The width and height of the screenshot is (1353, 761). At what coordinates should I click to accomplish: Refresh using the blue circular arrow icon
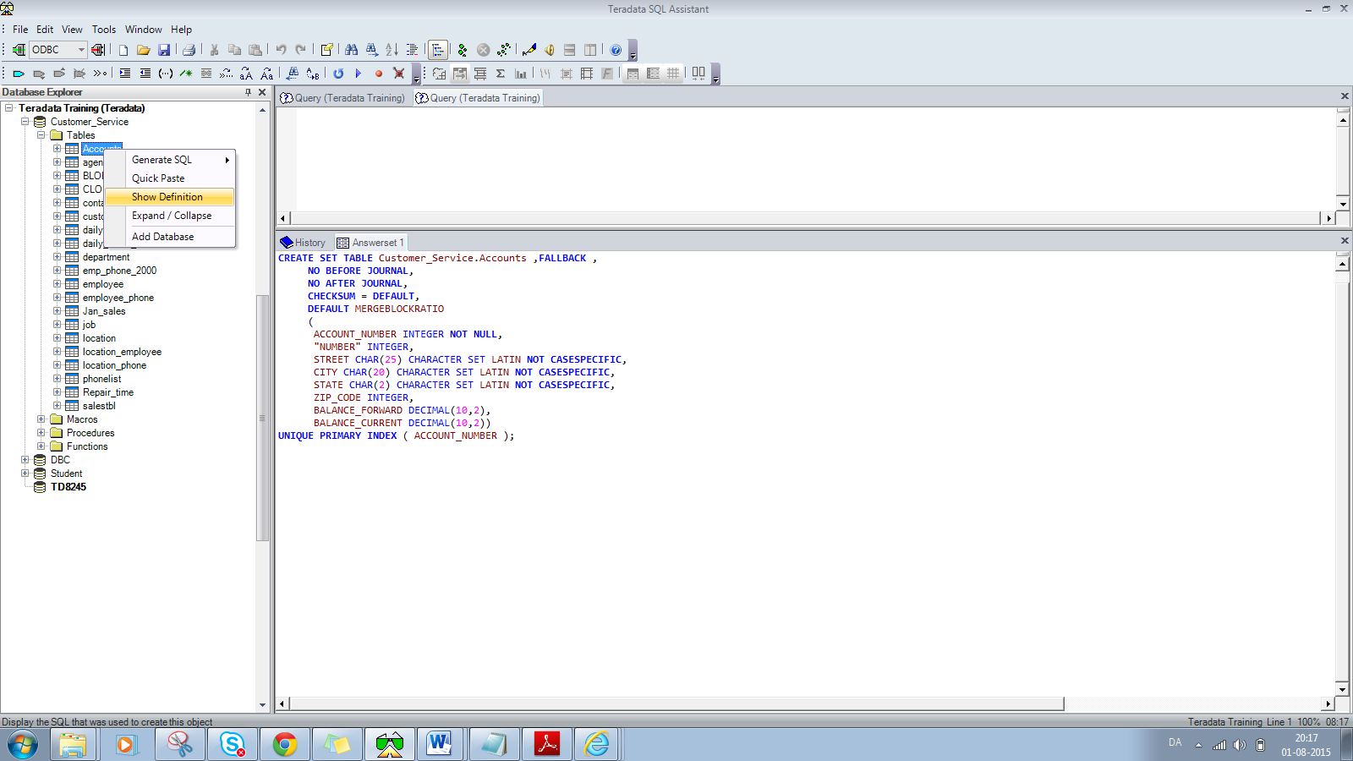[x=338, y=74]
